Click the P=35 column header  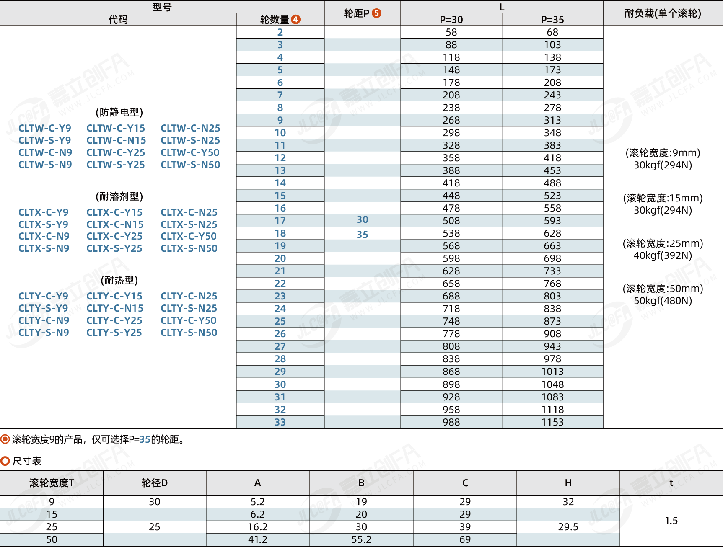coord(552,20)
